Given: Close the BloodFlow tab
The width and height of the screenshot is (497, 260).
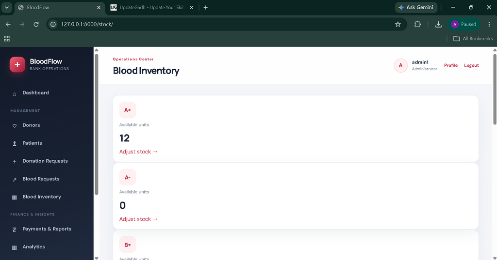Looking at the screenshot, I should point(99,8).
